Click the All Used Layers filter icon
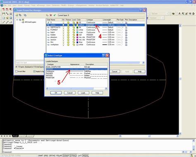 23,22
